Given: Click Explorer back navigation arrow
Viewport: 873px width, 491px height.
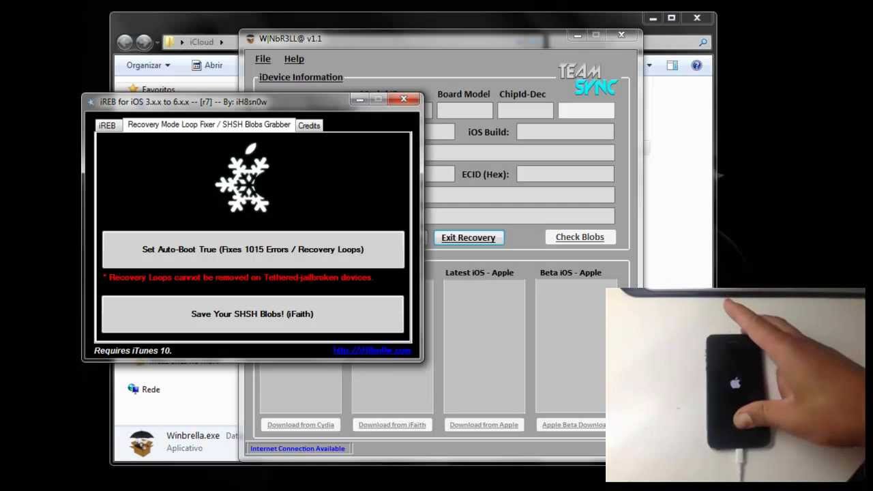Looking at the screenshot, I should pos(124,42).
